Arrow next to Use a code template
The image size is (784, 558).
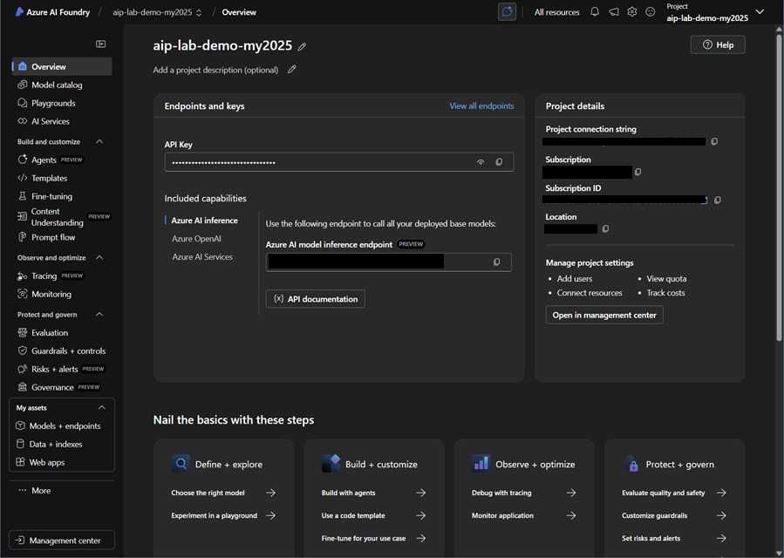point(421,515)
